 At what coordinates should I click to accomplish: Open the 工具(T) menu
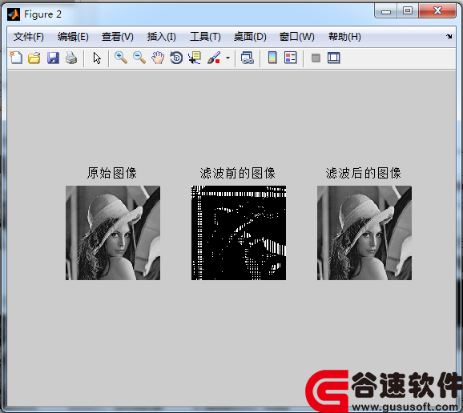(x=205, y=37)
